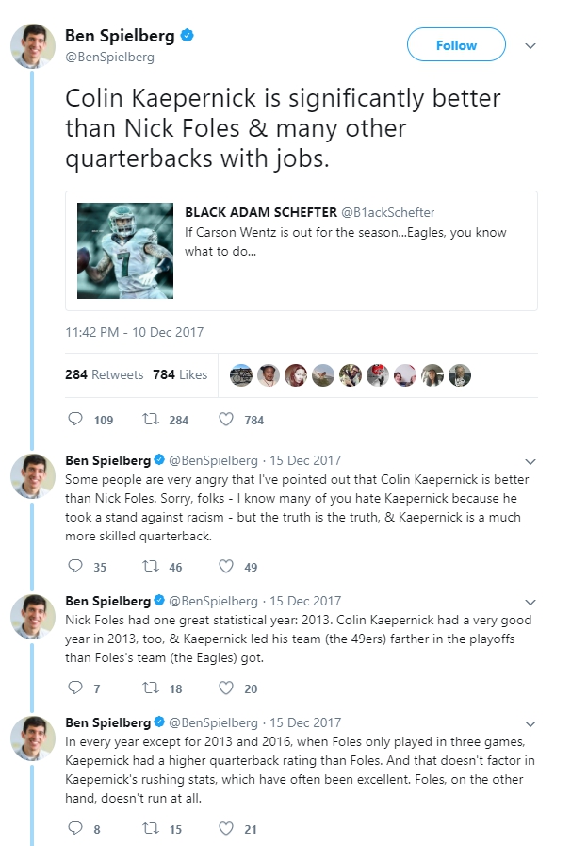Screen dimensions: 571x846
Task: View the 284 Retweets list
Action: pyautogui.click(x=104, y=374)
